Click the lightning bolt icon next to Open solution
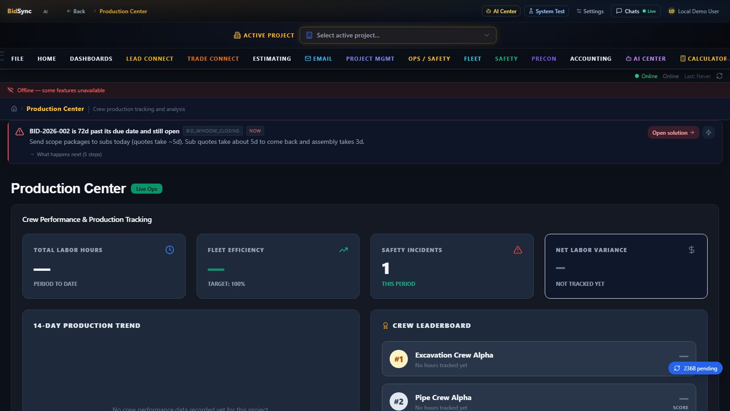This screenshot has width=730, height=411. (x=709, y=132)
